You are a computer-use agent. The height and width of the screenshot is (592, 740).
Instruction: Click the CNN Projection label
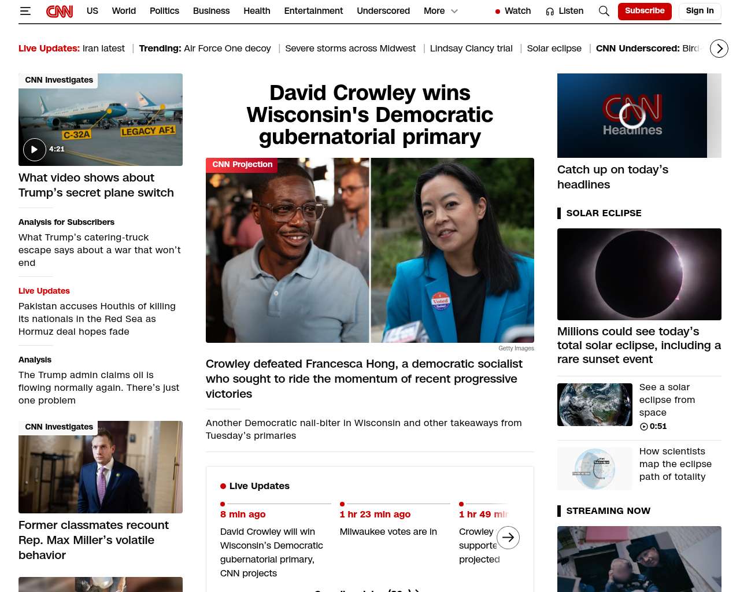coord(242,165)
